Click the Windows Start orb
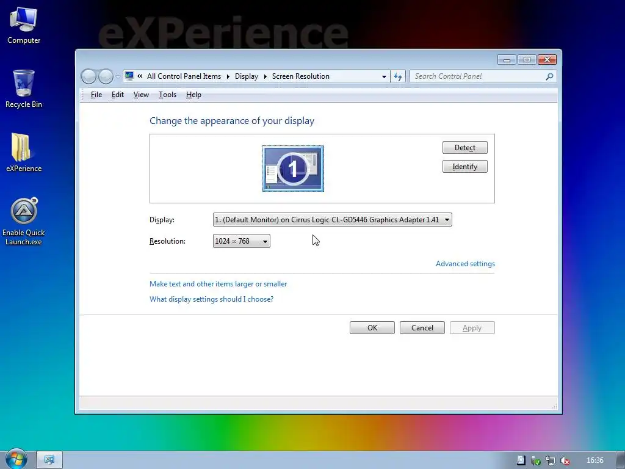This screenshot has height=469, width=625. [16, 459]
